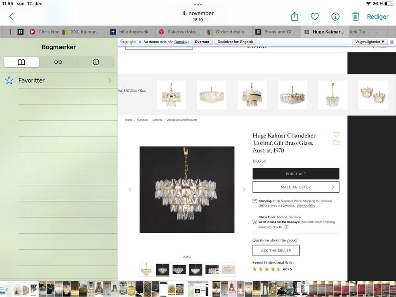Open the Paketverfolg tab
The image size is (396, 297).
179,32
